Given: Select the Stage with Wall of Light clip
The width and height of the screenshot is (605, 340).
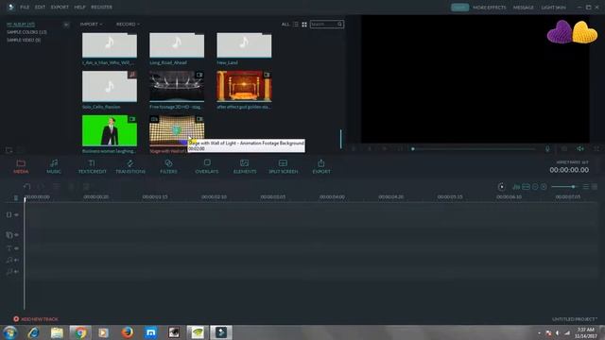Looking at the screenshot, I should [177, 130].
